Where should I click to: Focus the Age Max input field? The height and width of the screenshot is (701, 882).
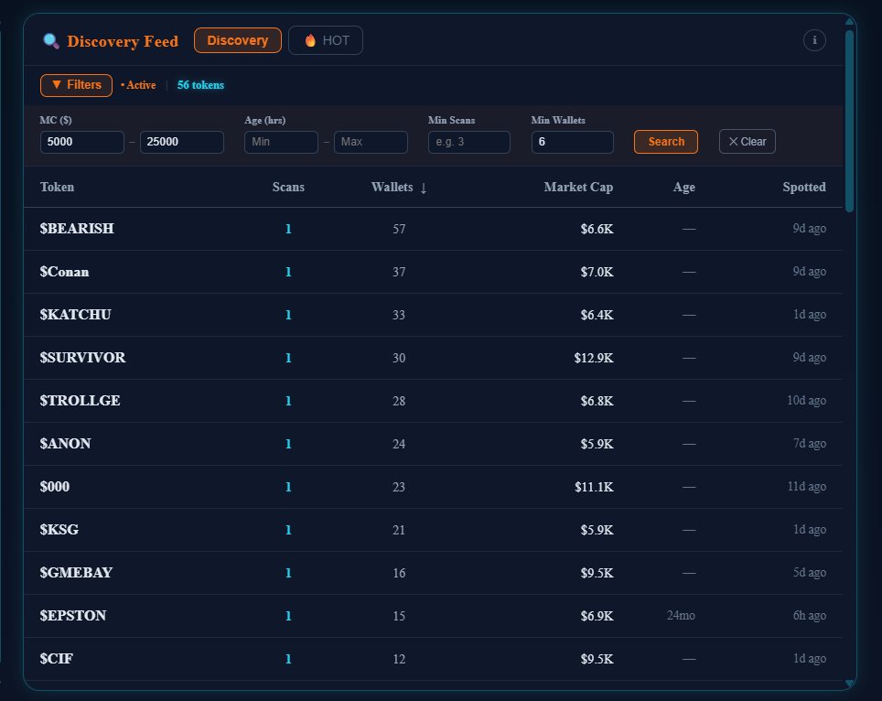tap(371, 142)
